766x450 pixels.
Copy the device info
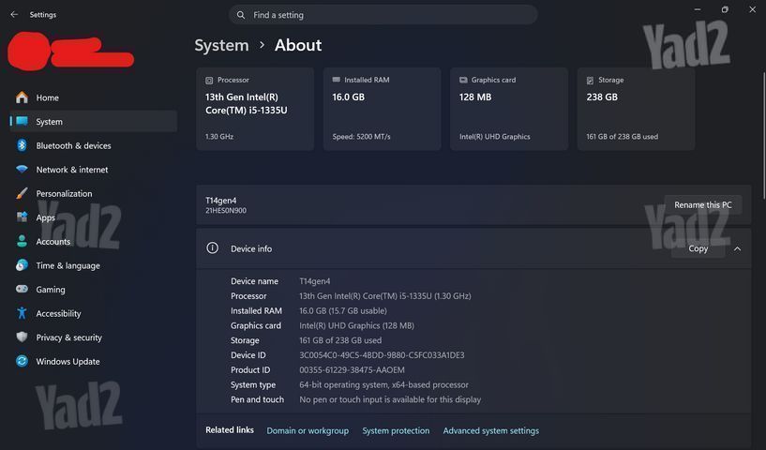(698, 248)
